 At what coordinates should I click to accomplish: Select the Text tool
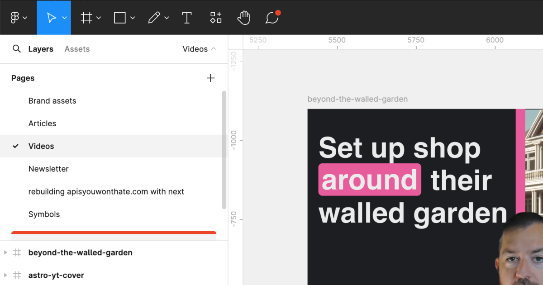187,17
